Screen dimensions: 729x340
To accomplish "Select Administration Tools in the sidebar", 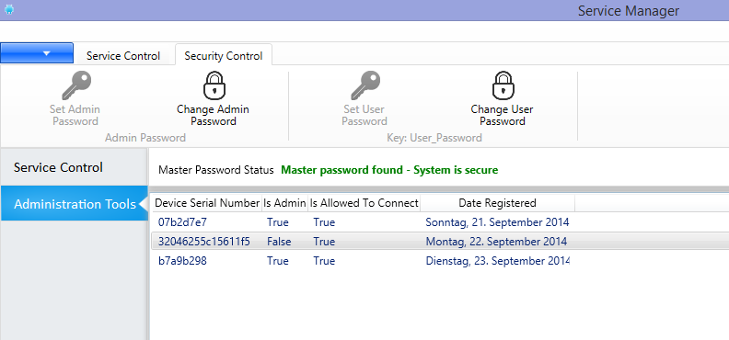I will pos(75,204).
